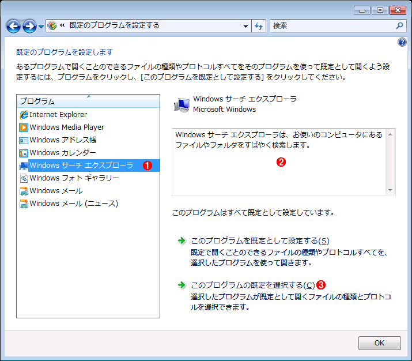The image size is (412, 361).
Task: Open help with the question mark icon
Action: pyautogui.click(x=402, y=42)
